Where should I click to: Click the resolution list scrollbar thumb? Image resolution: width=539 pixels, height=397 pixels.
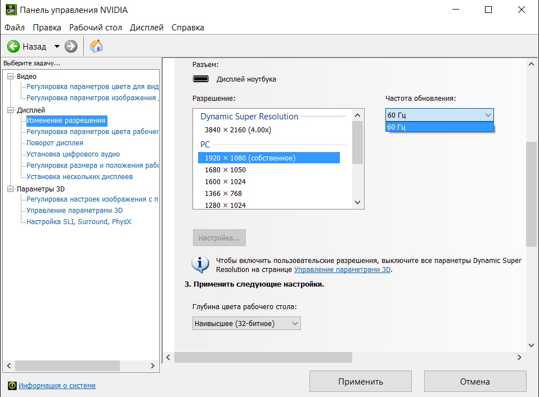(357, 142)
